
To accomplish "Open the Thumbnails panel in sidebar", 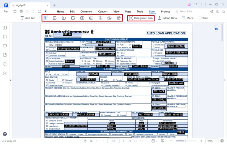I will [x=5, y=28].
